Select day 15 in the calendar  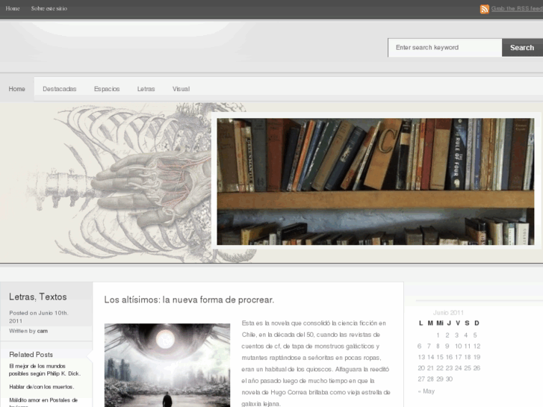[x=439, y=357]
